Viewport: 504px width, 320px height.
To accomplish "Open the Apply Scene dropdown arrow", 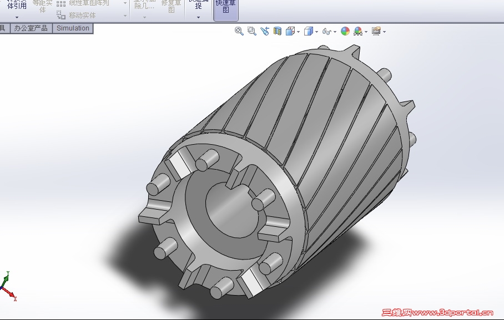I will (x=366, y=32).
